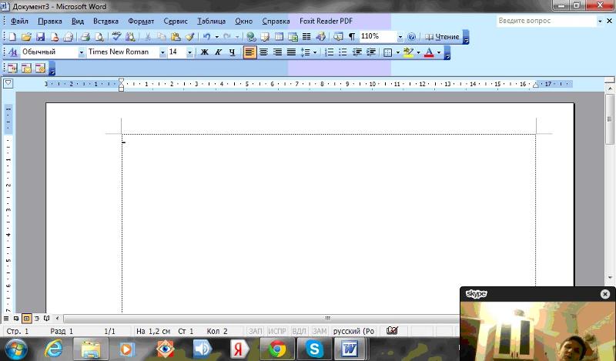The width and height of the screenshot is (616, 361).
Task: Paste clipboard contents
Action: tap(176, 37)
